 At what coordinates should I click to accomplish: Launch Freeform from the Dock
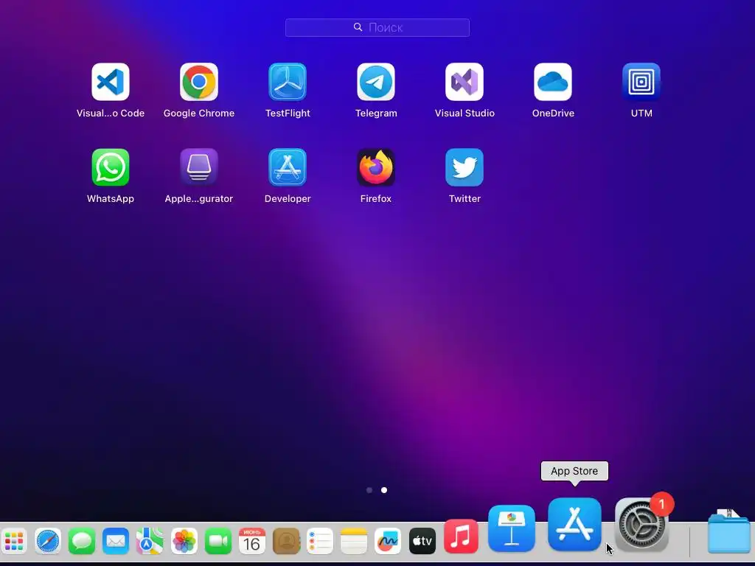[388, 541]
